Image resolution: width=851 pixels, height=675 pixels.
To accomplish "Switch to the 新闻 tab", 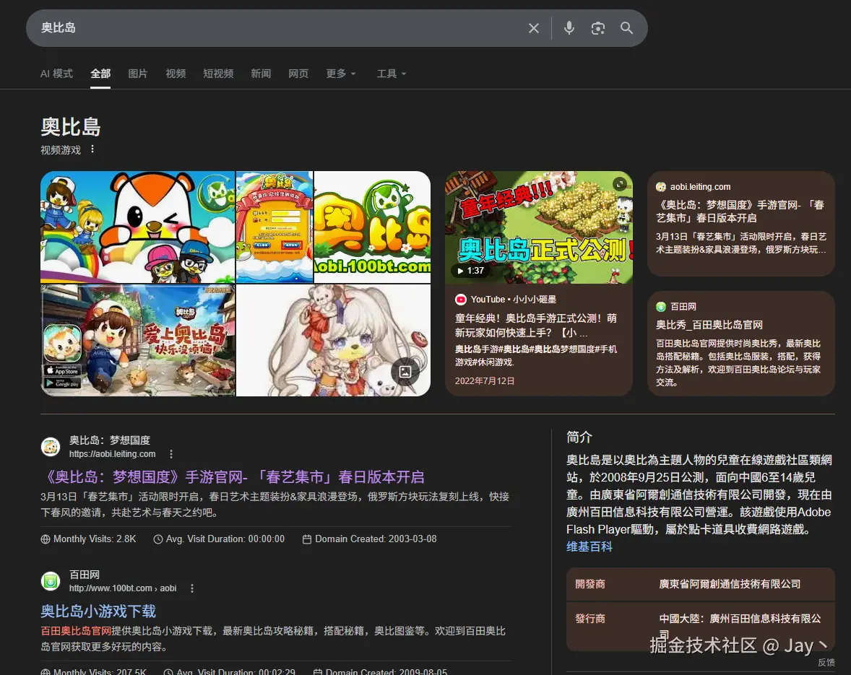I will tap(261, 74).
